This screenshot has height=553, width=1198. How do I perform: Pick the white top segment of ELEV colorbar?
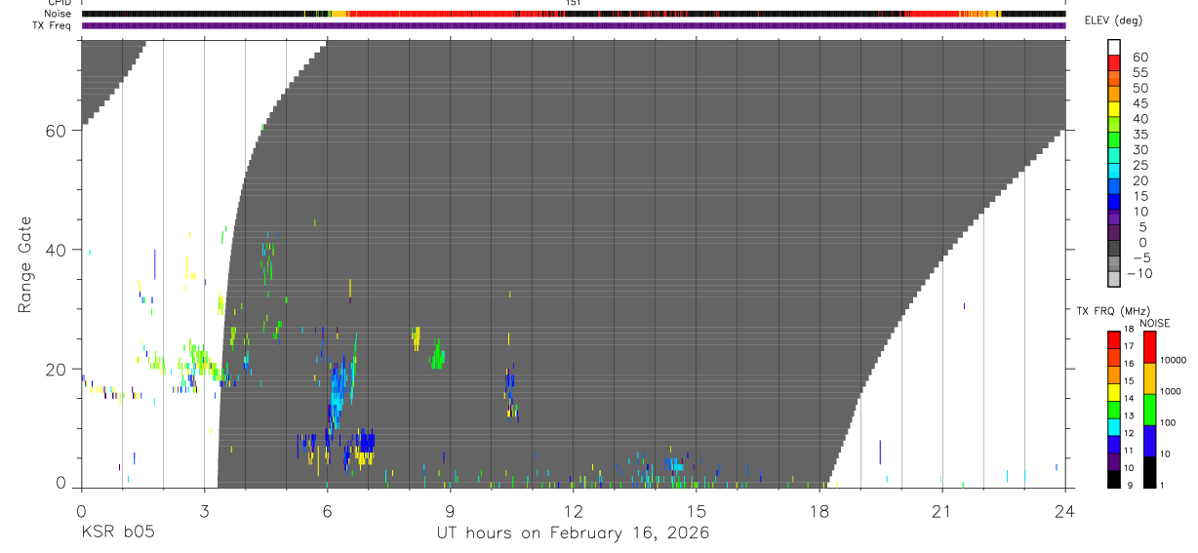point(1114,48)
